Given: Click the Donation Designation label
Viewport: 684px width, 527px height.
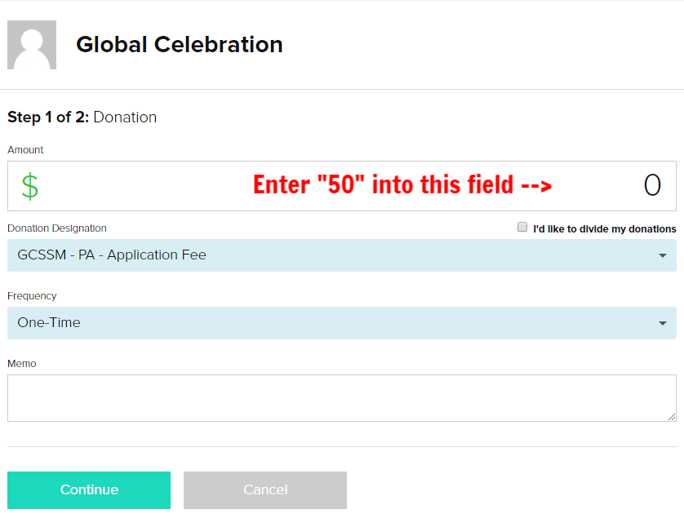Looking at the screenshot, I should (56, 228).
